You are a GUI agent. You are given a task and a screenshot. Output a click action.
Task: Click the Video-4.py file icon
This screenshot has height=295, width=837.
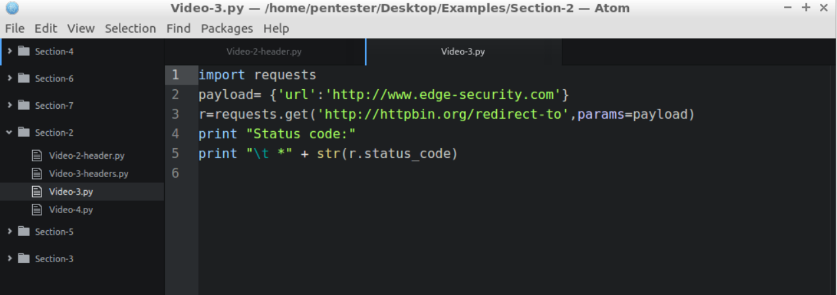(x=37, y=210)
